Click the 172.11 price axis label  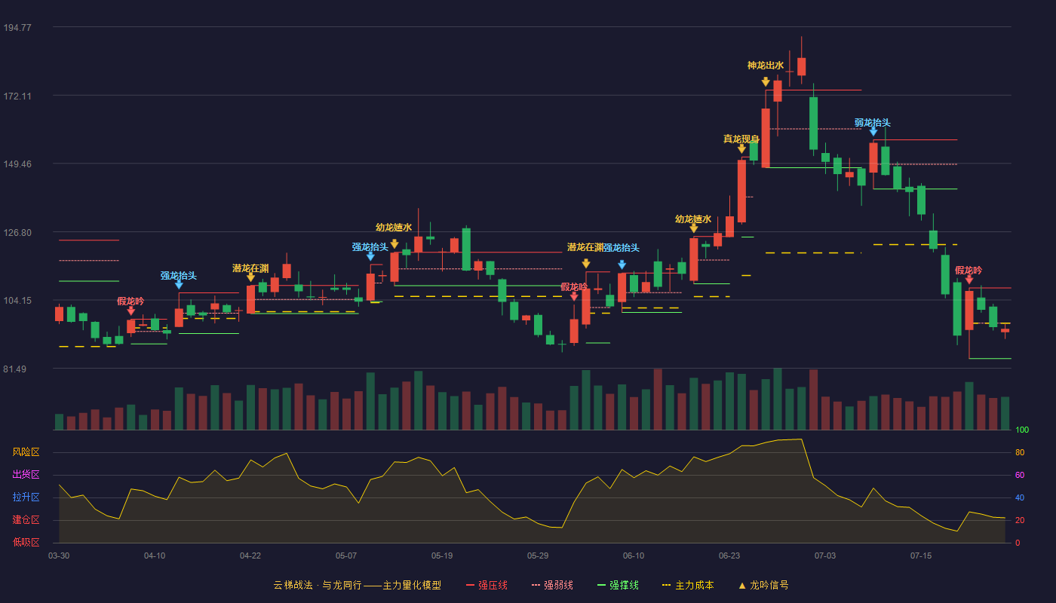click(17, 96)
